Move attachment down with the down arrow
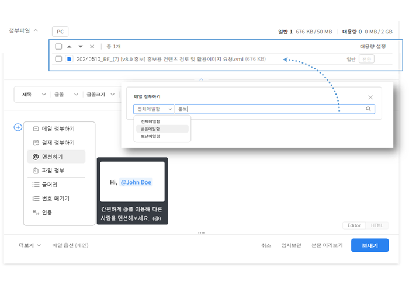The image size is (409, 292). point(81,46)
